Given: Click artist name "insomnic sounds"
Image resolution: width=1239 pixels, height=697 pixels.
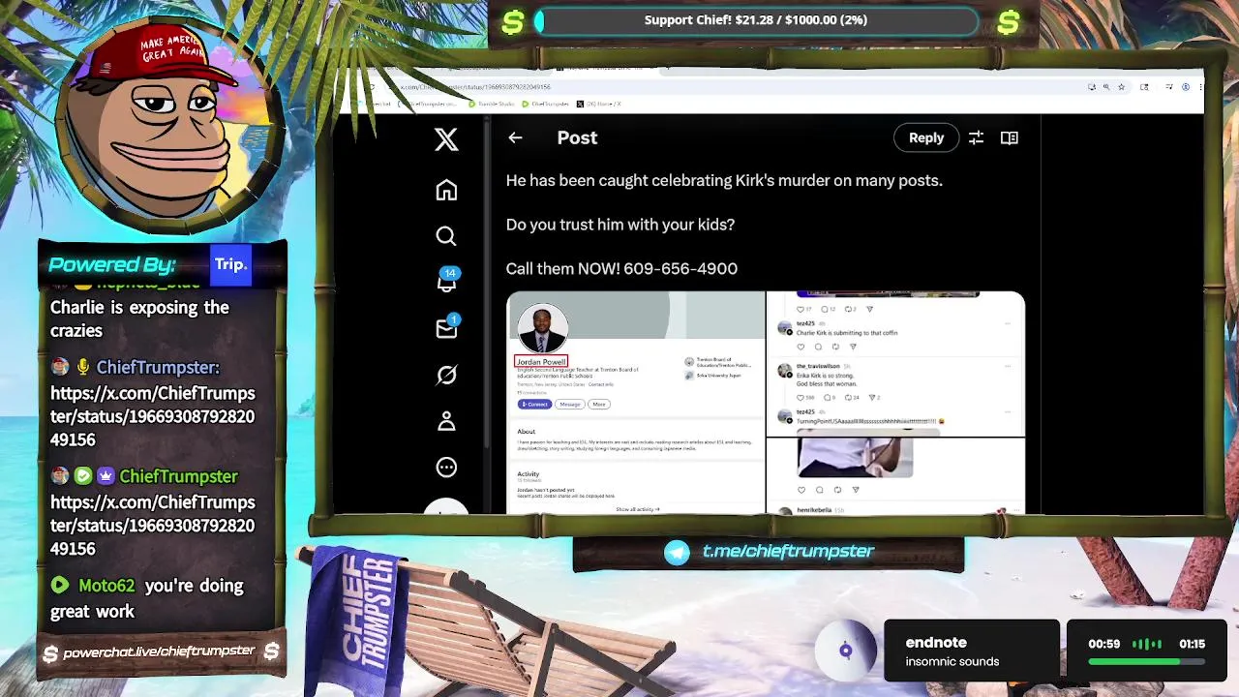Looking at the screenshot, I should pos(952,662).
